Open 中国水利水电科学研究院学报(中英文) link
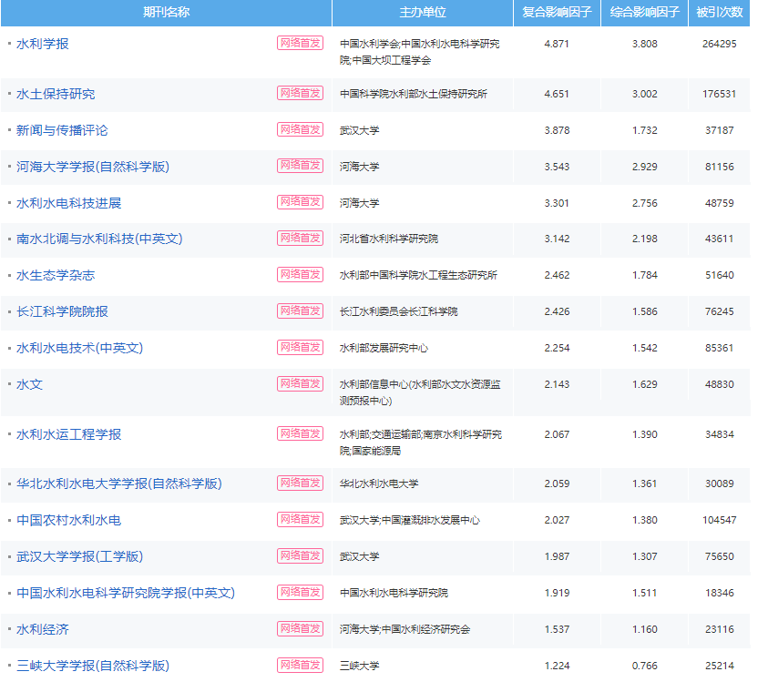This screenshot has height=682, width=768. tap(126, 593)
